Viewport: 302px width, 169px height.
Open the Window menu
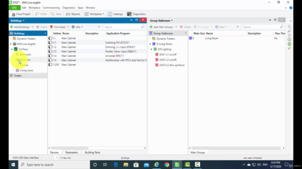[x=90, y=8]
